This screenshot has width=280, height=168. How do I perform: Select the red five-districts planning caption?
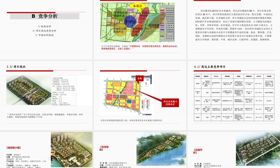140,47
